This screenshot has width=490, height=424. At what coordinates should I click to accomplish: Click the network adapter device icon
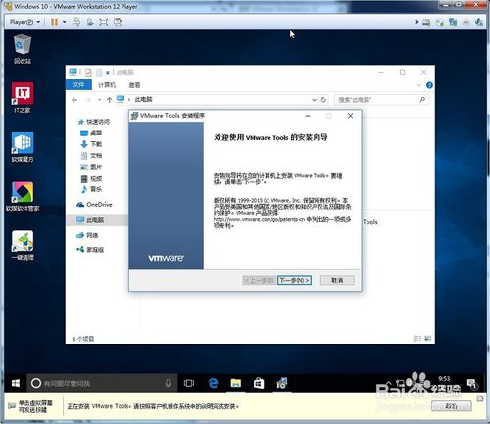pos(453,22)
